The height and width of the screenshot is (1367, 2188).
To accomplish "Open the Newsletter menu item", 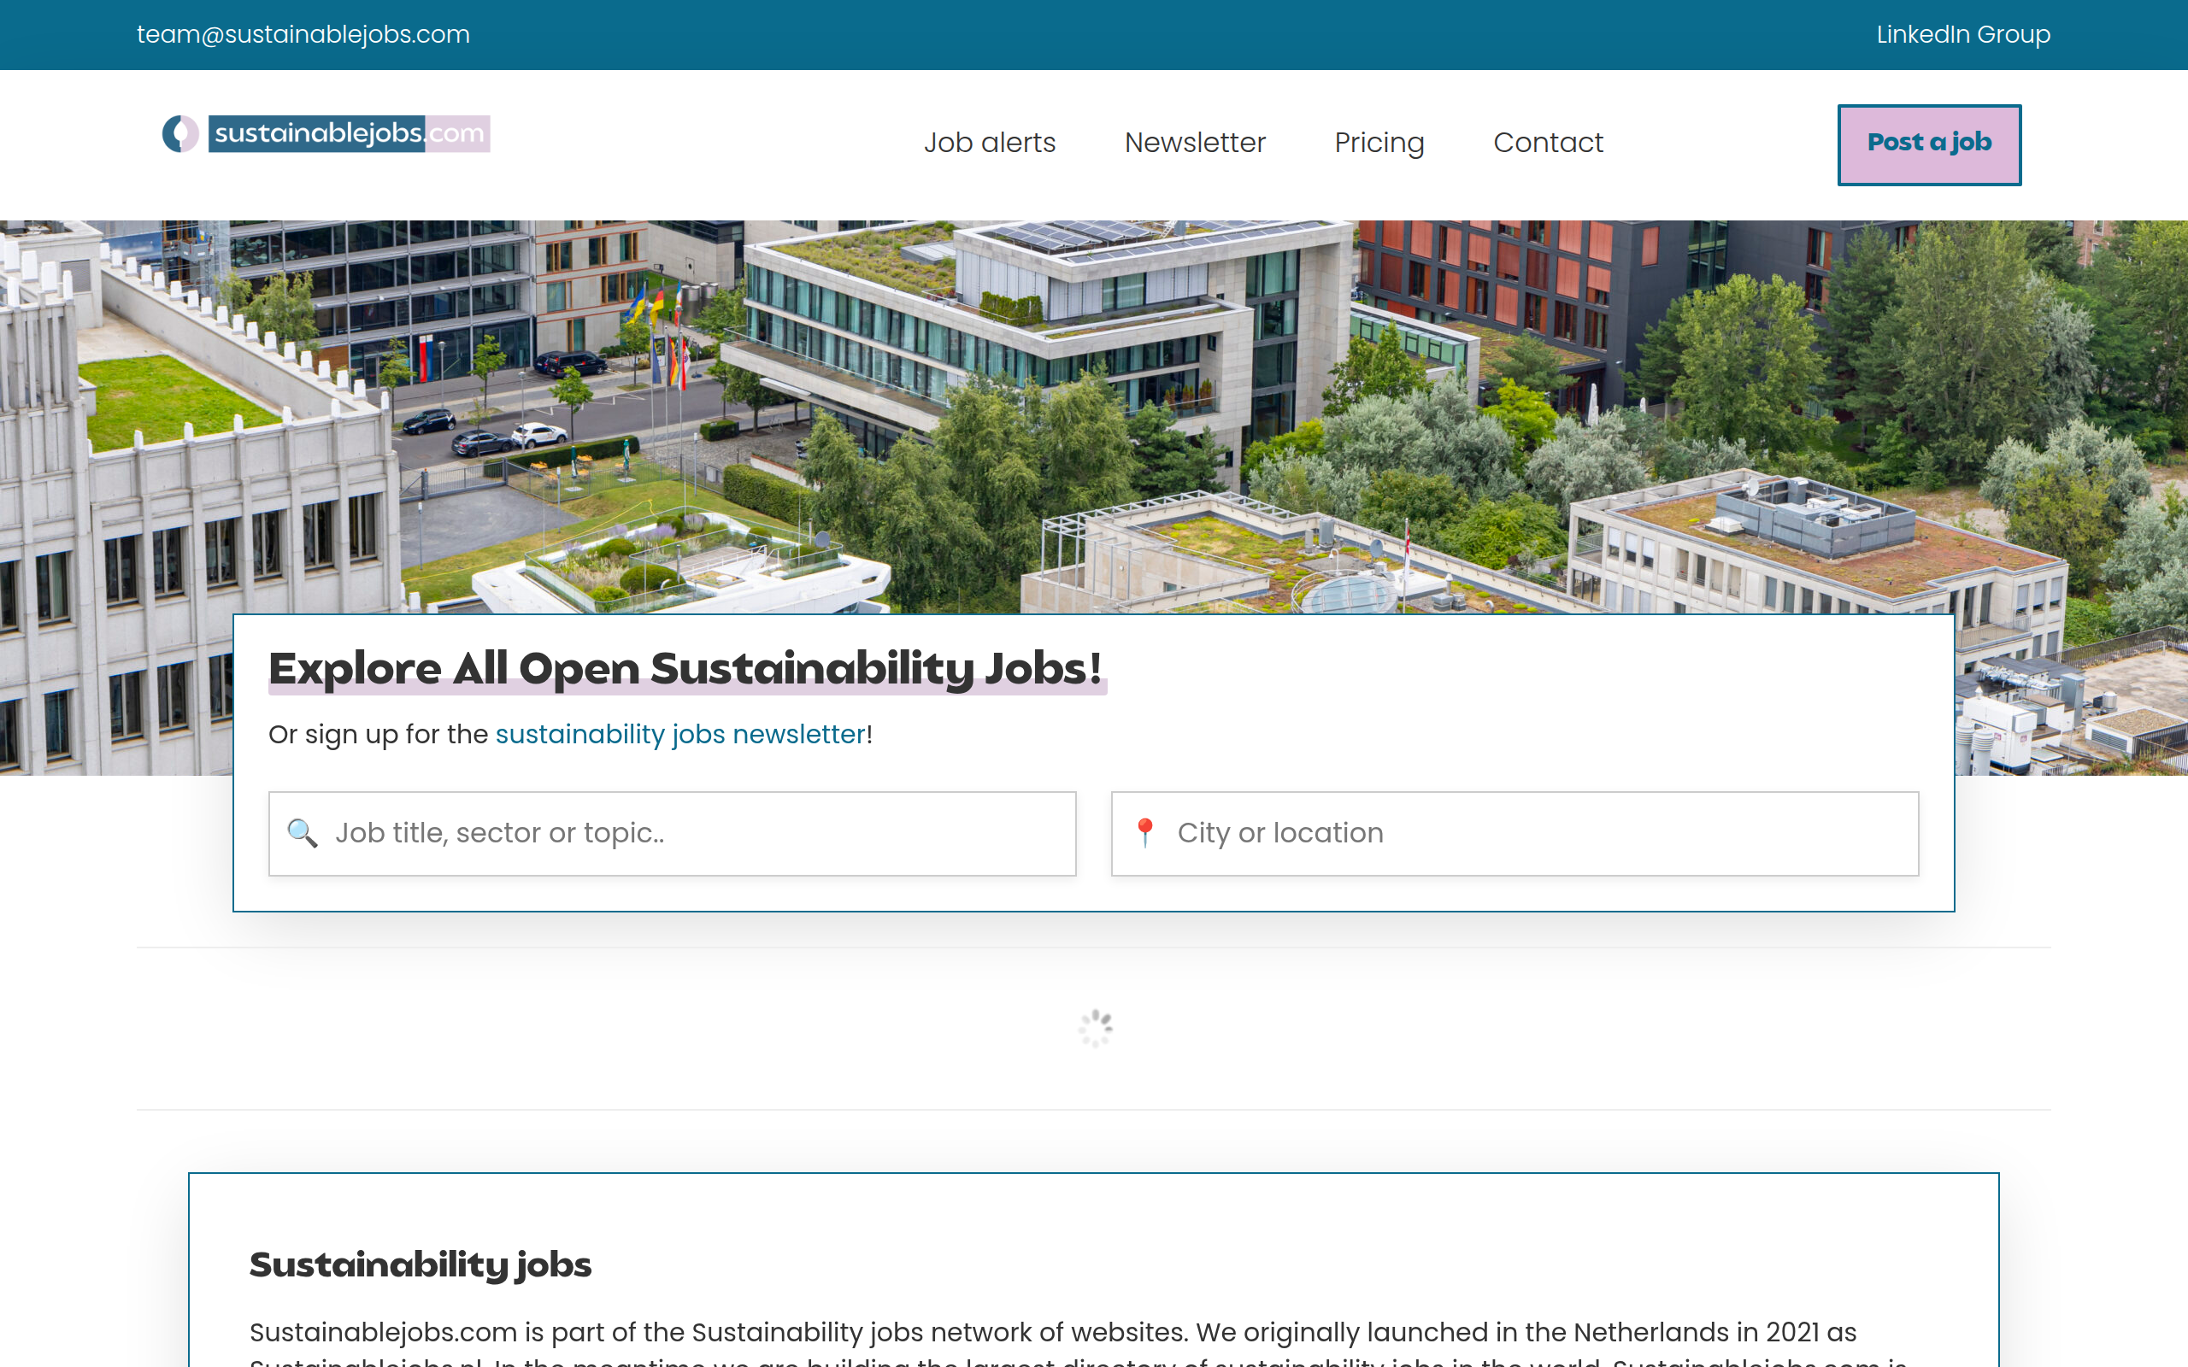I will click(1194, 143).
